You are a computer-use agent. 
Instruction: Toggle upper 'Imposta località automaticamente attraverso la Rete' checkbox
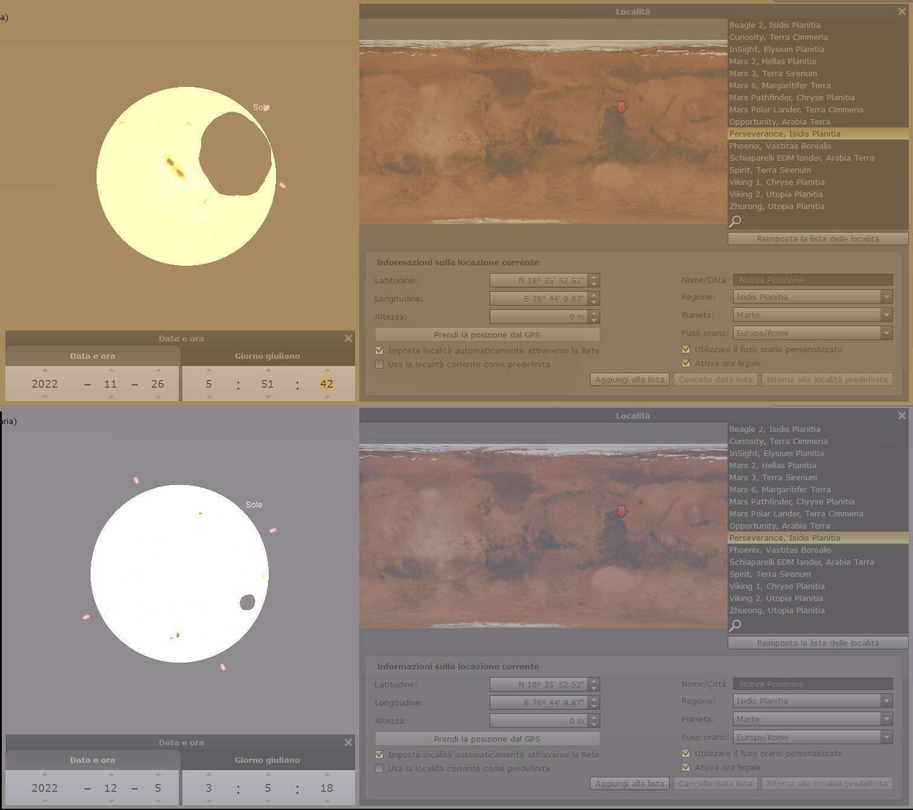[x=379, y=350]
